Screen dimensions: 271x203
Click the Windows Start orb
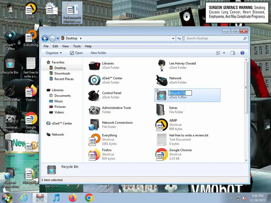pyautogui.click(x=7, y=198)
